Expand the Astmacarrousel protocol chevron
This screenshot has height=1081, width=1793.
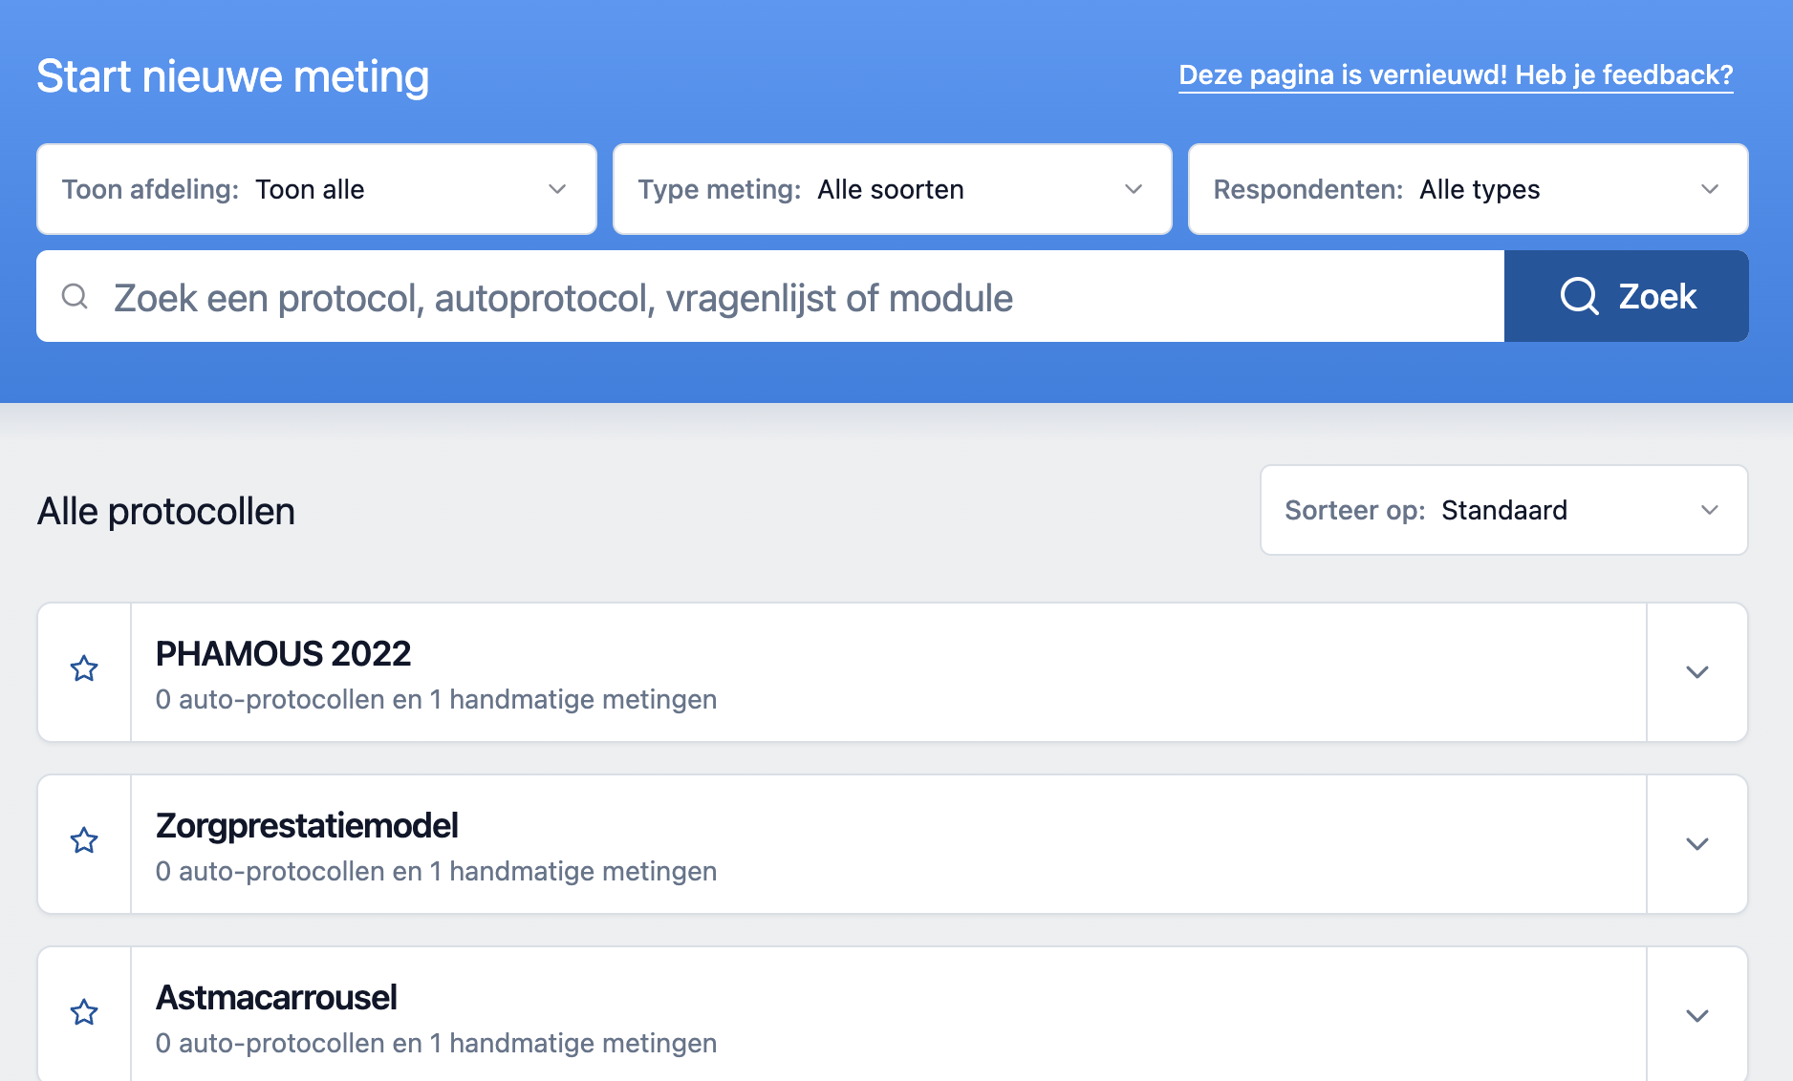pos(1696,1016)
